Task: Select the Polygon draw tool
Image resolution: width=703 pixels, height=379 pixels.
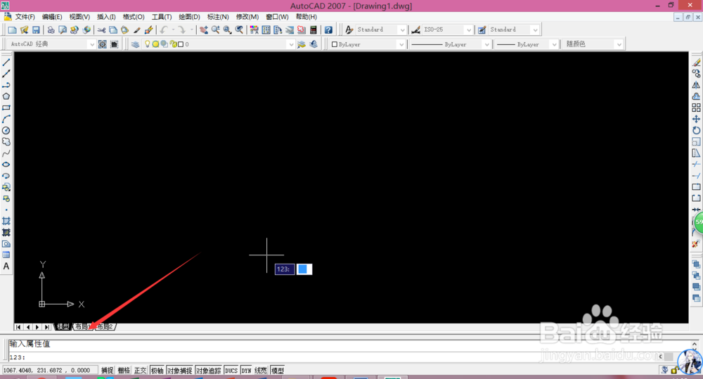Action: (6, 96)
